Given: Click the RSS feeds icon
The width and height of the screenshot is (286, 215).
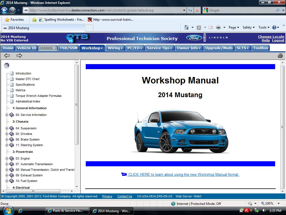Looking at the screenshot, I should point(199,28).
